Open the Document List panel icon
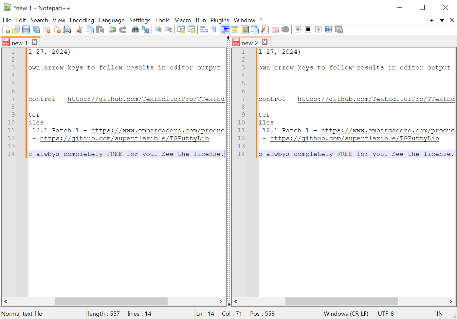Screen dimensions: 457x319 [255, 29]
